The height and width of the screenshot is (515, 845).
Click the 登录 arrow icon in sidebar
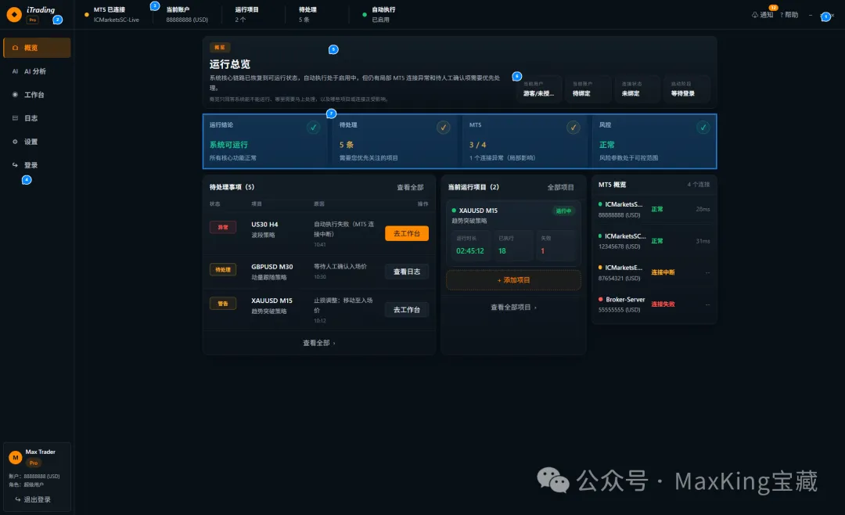click(x=15, y=165)
